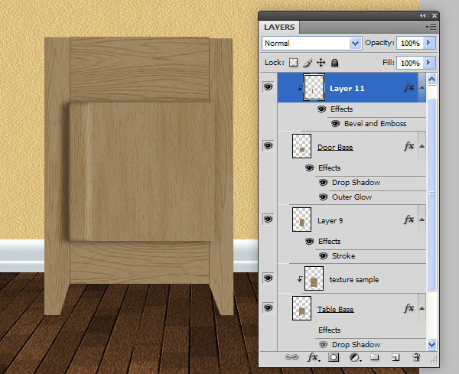Viewport: 459px width, 374px height.
Task: Lock transparent pixels
Action: 293,63
